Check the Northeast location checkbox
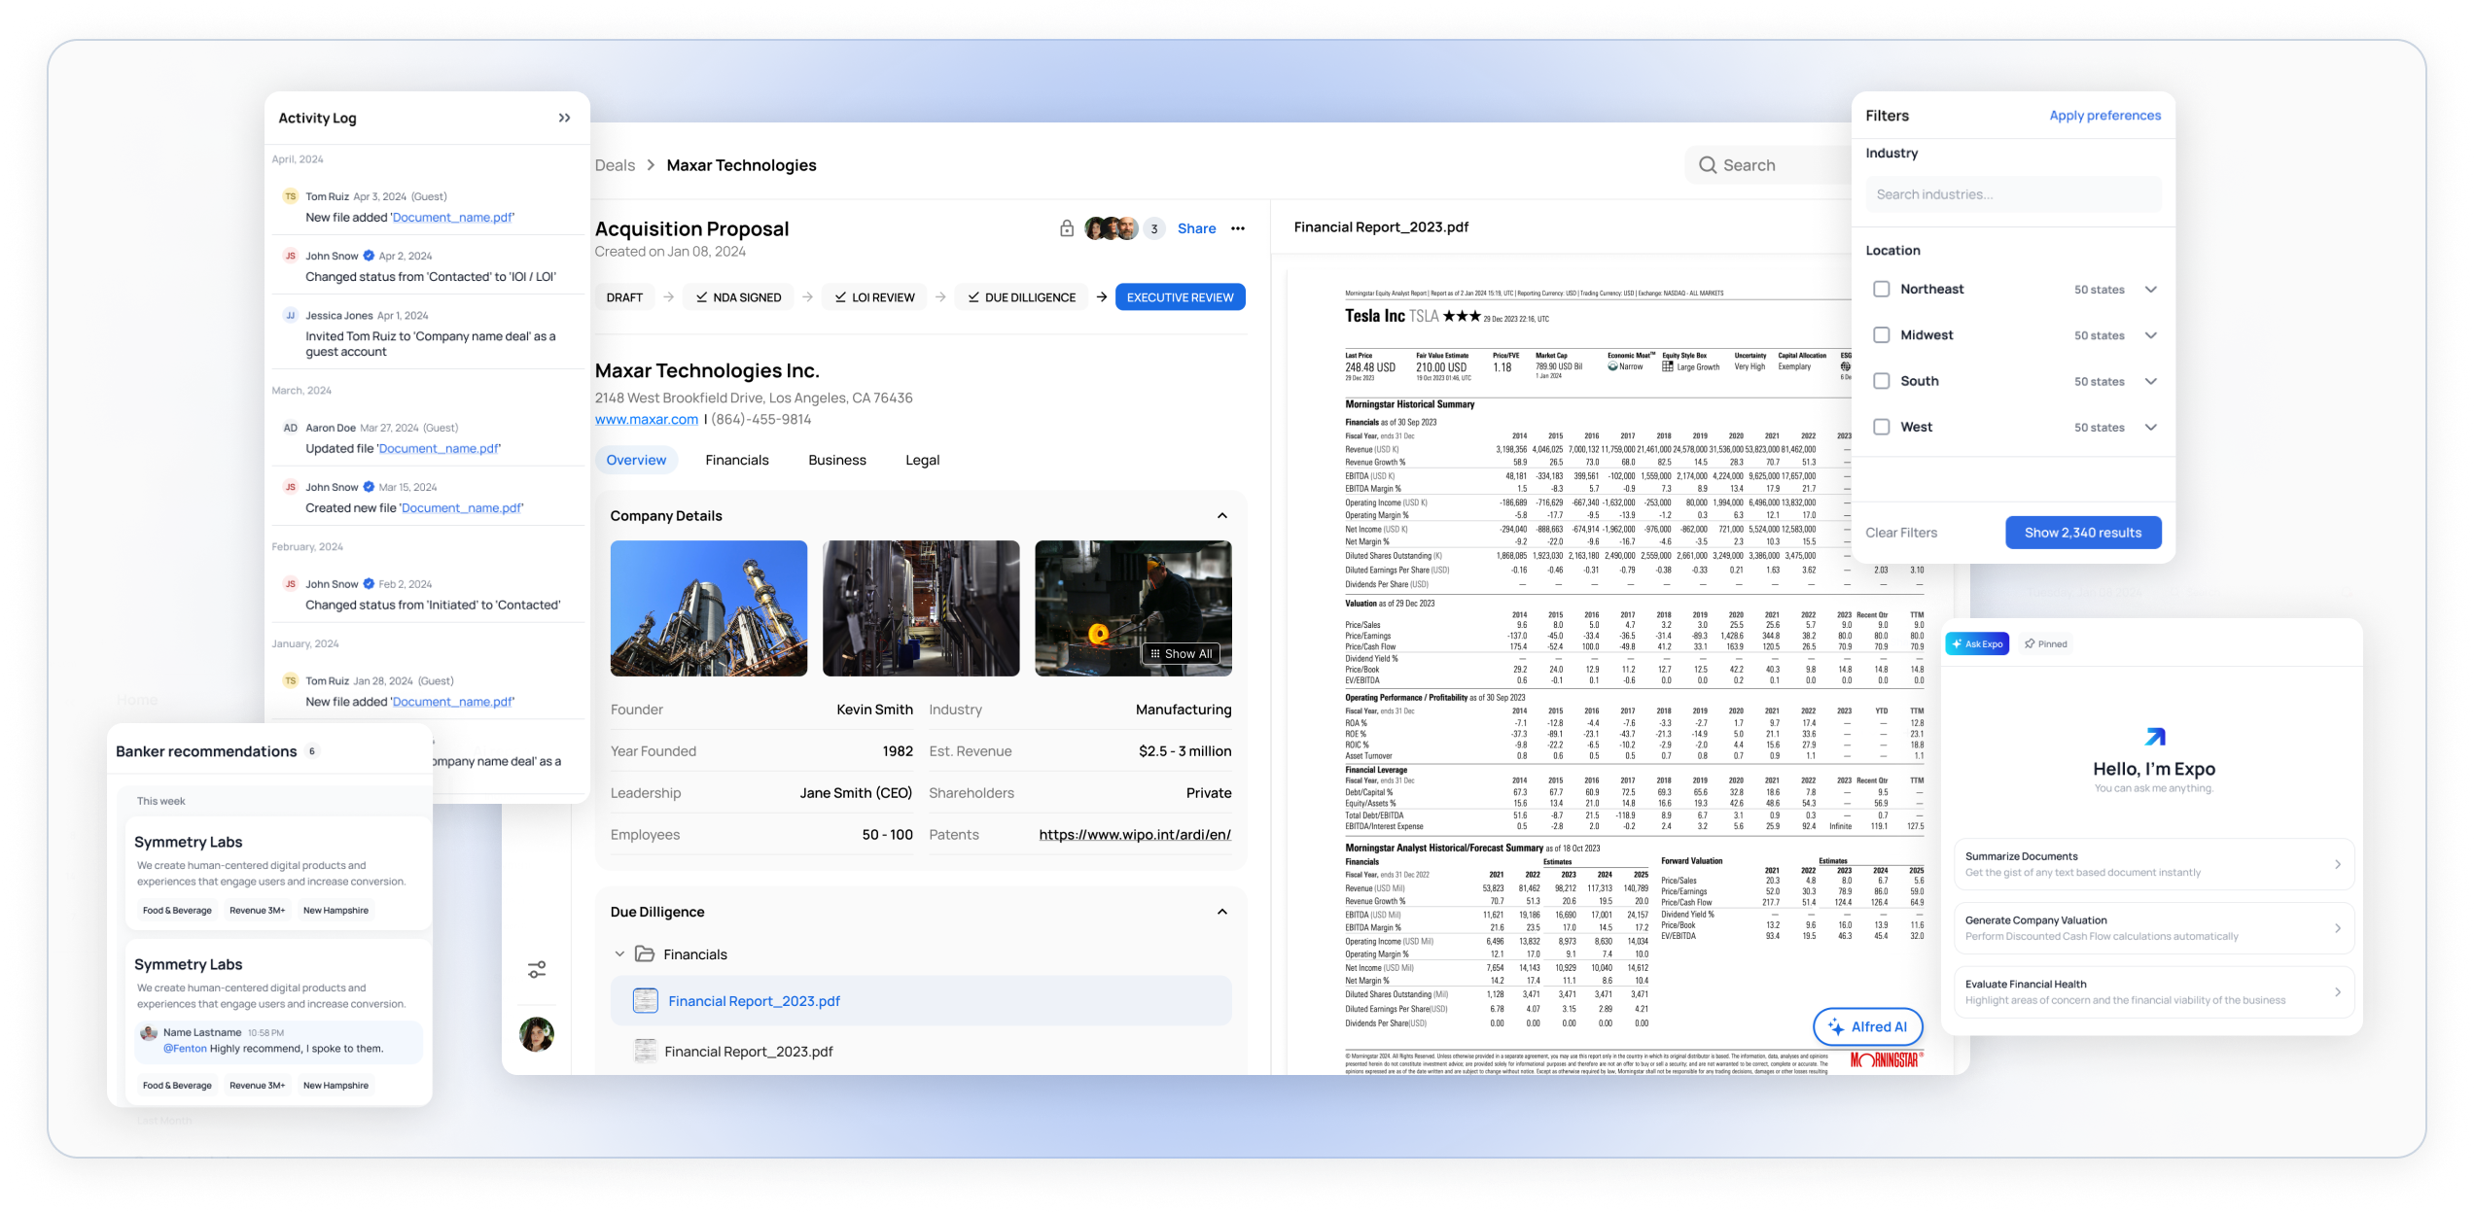Image resolution: width=2474 pixels, height=1213 pixels. pos(1882,289)
